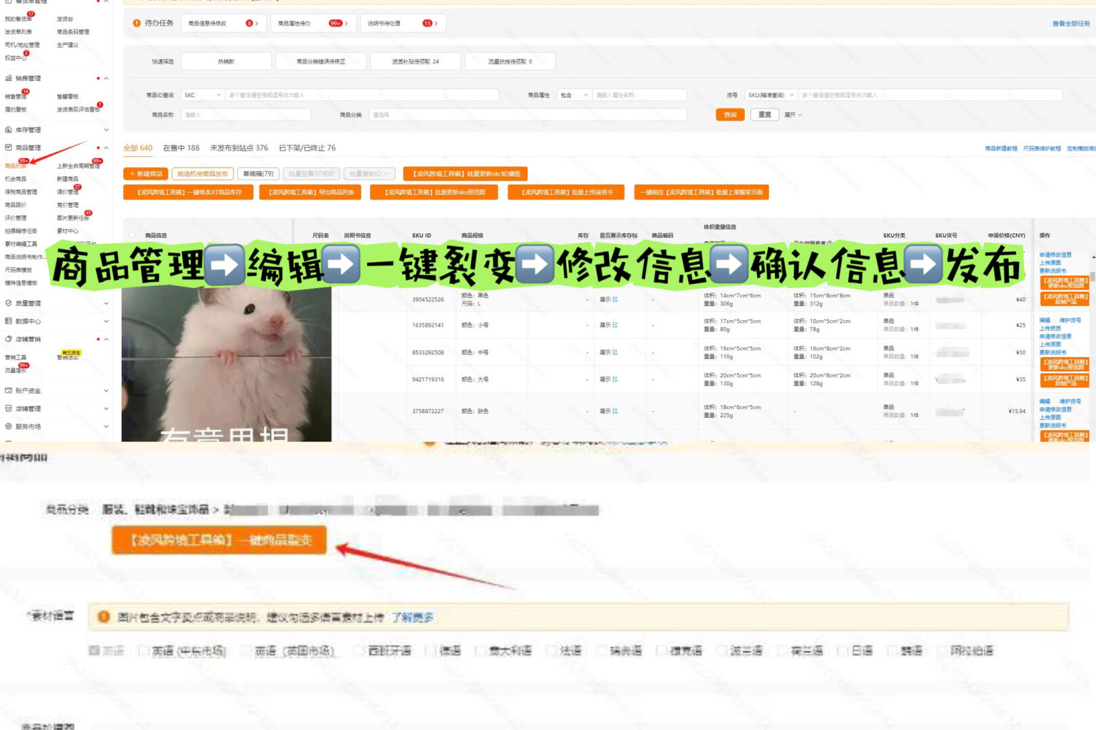The width and height of the screenshot is (1096, 730).
Task: Tick the 西班牙语 language checkbox
Action: (x=361, y=651)
